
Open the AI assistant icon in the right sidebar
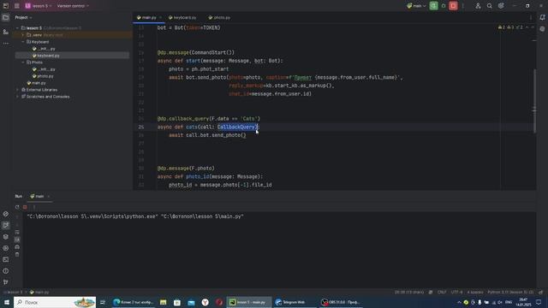(542, 29)
